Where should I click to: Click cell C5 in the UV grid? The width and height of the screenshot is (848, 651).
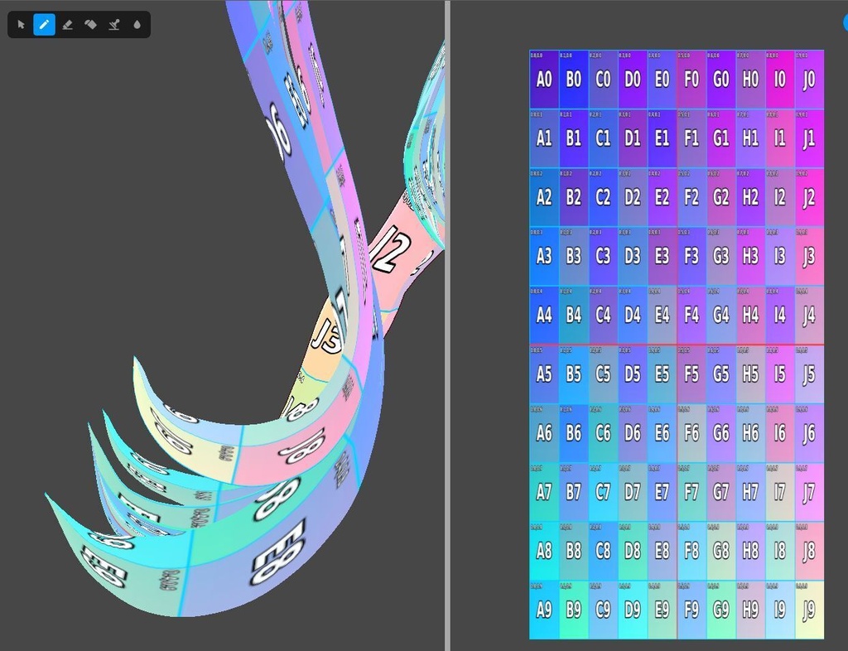(x=603, y=374)
